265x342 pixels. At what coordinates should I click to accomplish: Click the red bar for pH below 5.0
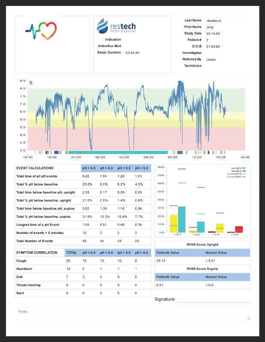(x=239, y=229)
